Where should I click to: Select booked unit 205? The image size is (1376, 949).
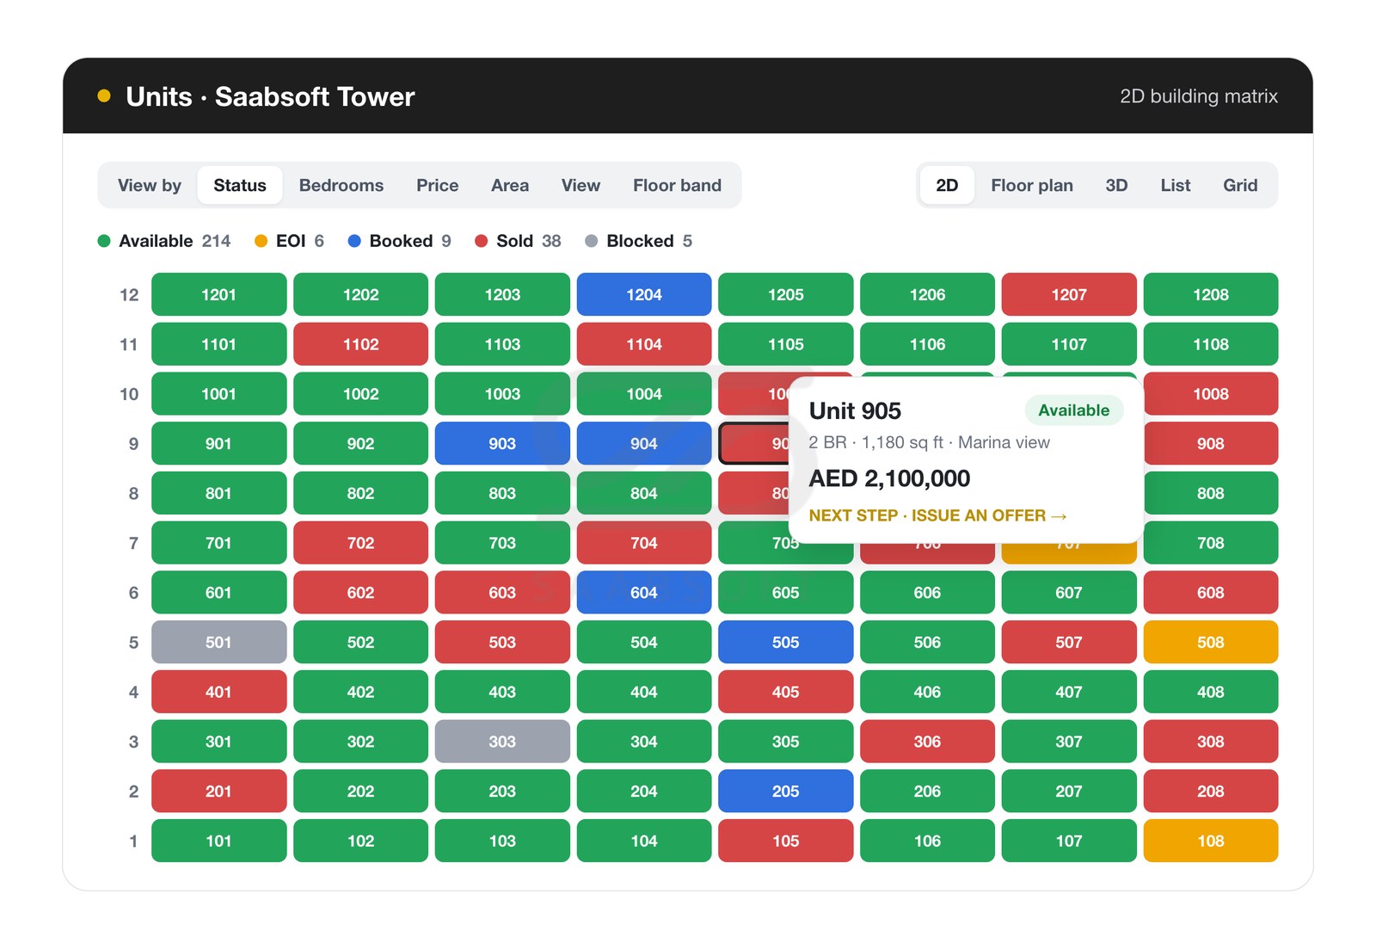(785, 791)
